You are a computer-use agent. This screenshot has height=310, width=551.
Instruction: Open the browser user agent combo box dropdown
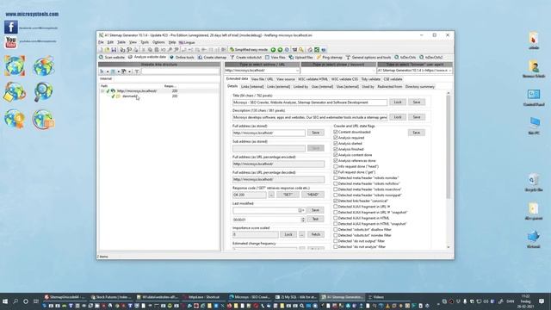click(449, 71)
